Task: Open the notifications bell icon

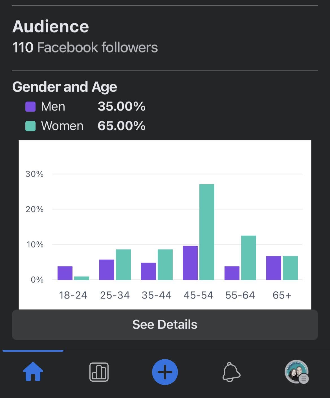Action: pos(231,372)
